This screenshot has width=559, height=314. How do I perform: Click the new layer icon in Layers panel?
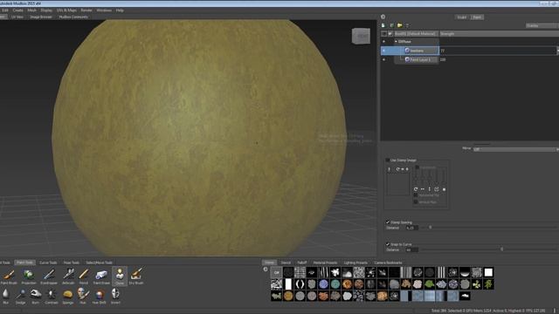pos(383,25)
